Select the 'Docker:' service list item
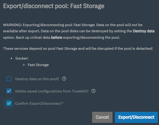159x125 pixels. click(22, 58)
